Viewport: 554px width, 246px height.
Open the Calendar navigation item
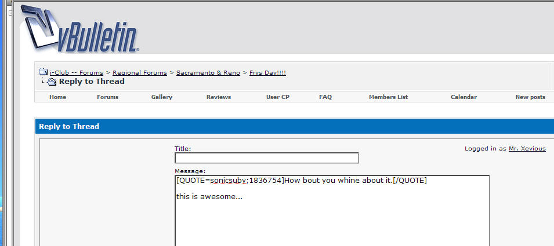coord(464,97)
